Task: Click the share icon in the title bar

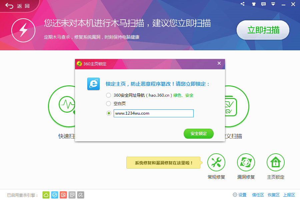Action: 242,4
